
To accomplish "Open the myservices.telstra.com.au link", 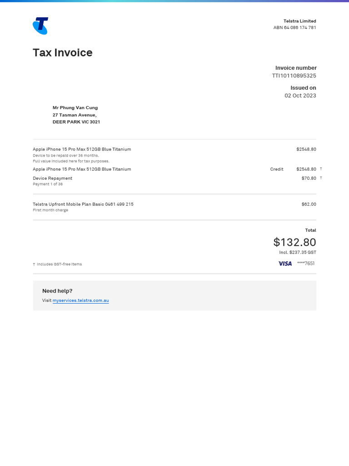I will [80, 300].
